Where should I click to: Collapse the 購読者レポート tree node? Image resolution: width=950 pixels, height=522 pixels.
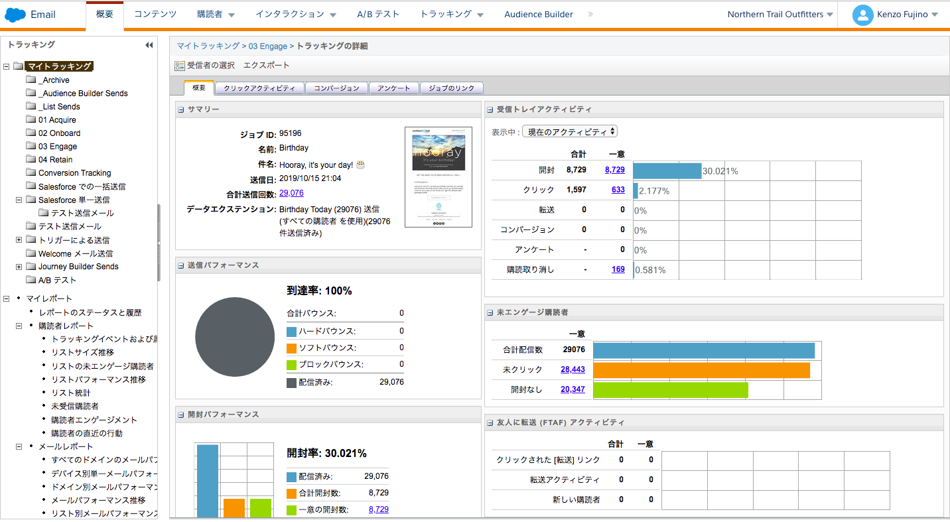pyautogui.click(x=19, y=326)
